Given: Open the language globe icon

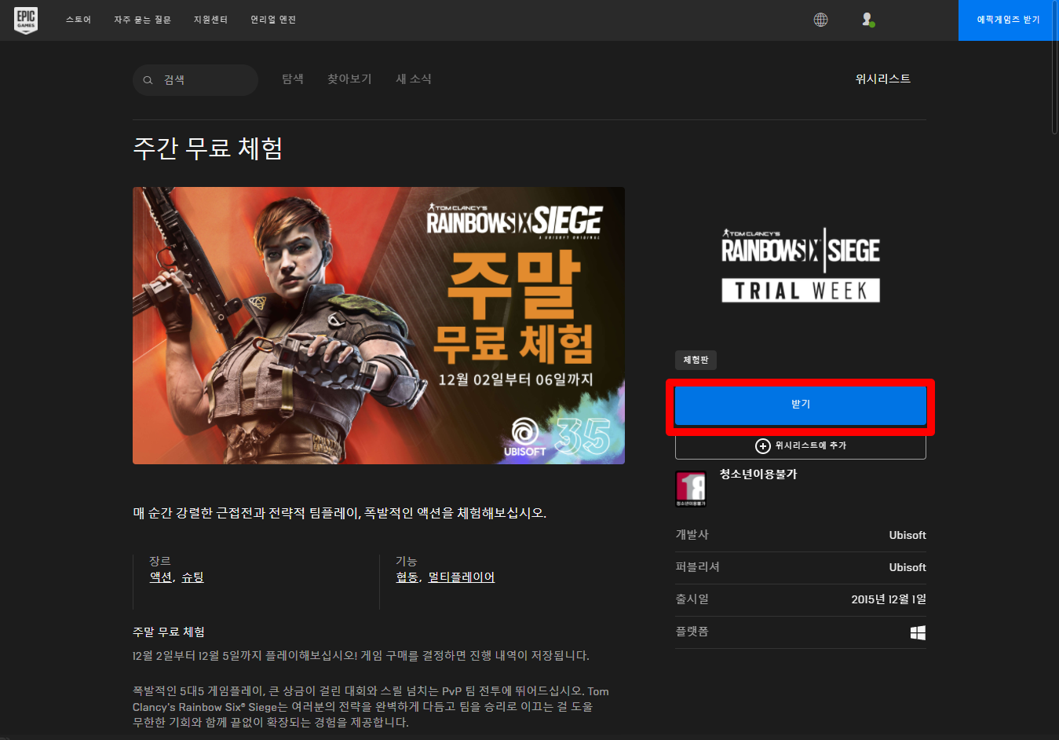Looking at the screenshot, I should point(820,20).
